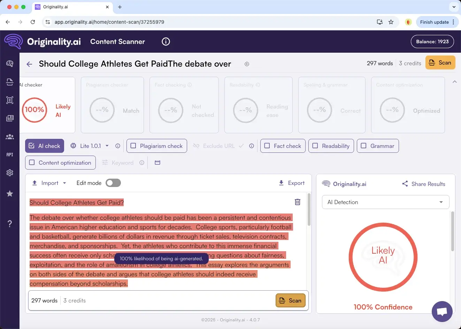This screenshot has width=461, height=329.
Task: Open the AI Detection dropdown
Action: tap(385, 202)
